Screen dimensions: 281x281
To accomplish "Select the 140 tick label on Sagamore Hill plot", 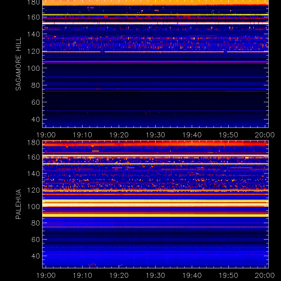I will pyautogui.click(x=33, y=34).
